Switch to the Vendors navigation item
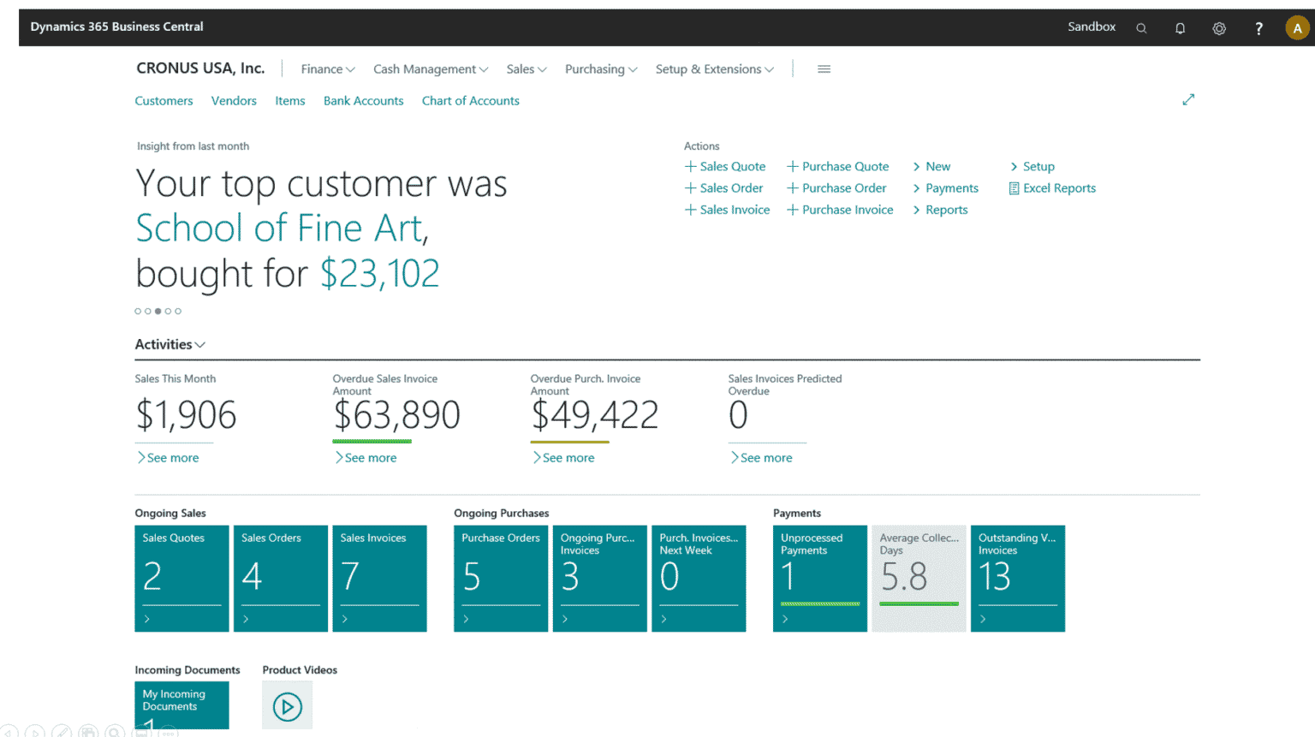This screenshot has height=737, width=1315. click(234, 100)
